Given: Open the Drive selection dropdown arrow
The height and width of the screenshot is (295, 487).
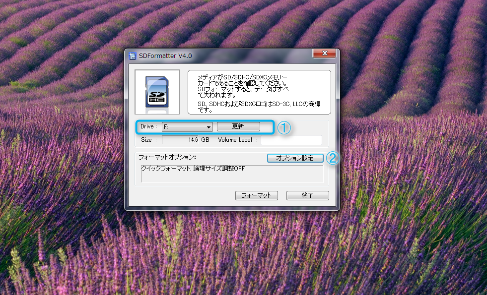Looking at the screenshot, I should [209, 127].
